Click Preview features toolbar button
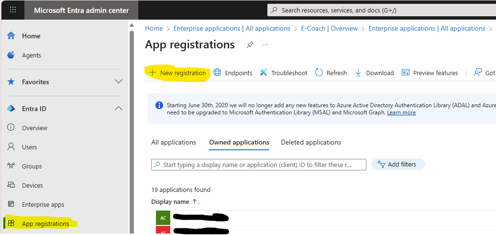The width and height of the screenshot is (496, 235). tap(430, 73)
